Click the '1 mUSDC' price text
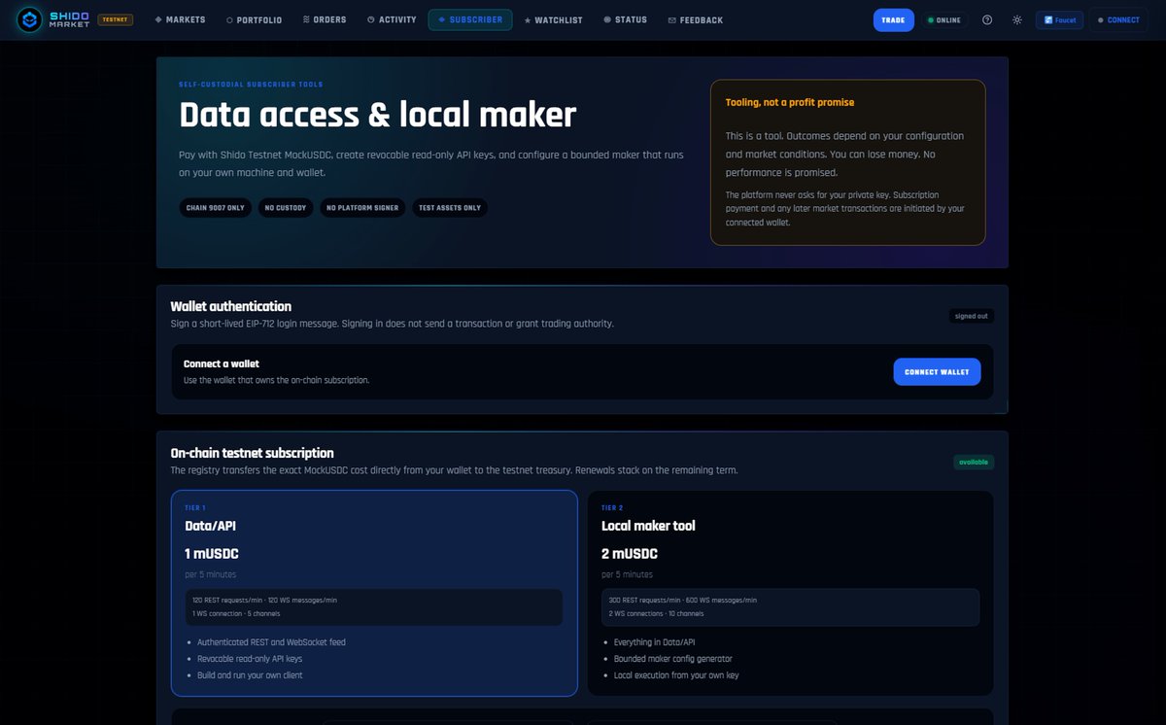Screen dimensions: 1166x725 point(212,554)
